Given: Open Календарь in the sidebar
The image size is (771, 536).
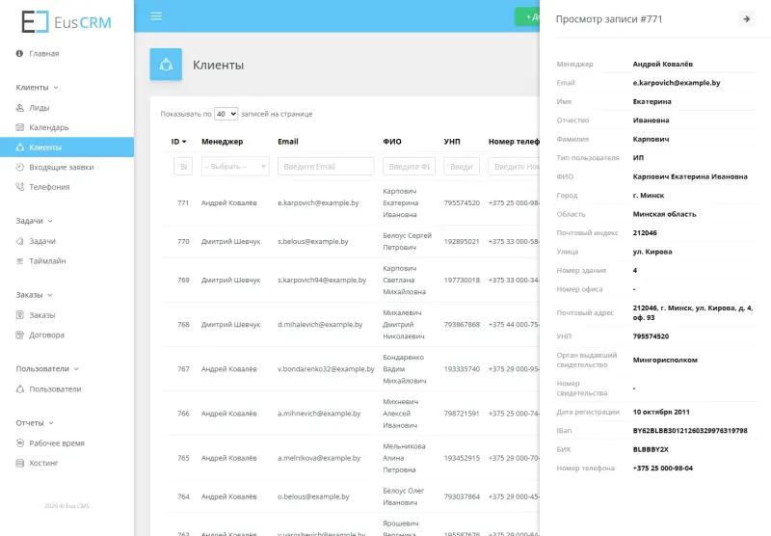Looking at the screenshot, I should [49, 127].
